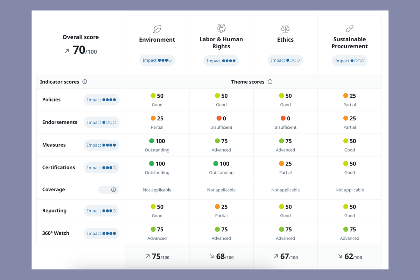Click the Coverage Environment Not applicable cell
420x280 pixels.
(157, 190)
